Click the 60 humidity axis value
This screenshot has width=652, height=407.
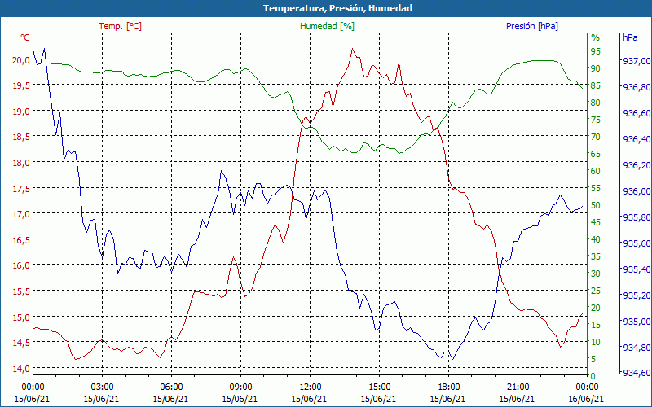[596, 171]
